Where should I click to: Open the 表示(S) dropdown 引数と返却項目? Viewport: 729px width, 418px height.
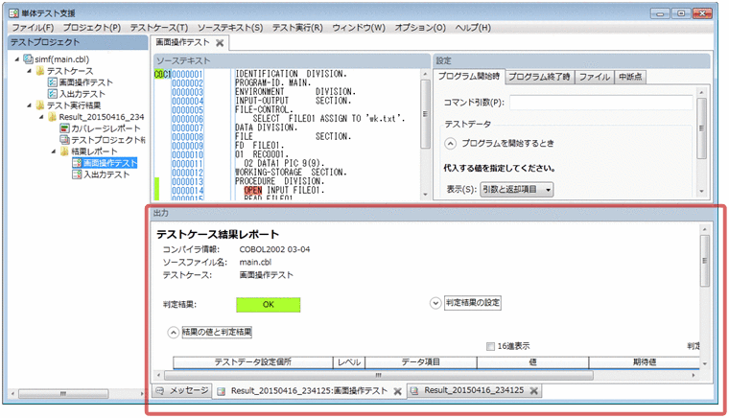[516, 190]
